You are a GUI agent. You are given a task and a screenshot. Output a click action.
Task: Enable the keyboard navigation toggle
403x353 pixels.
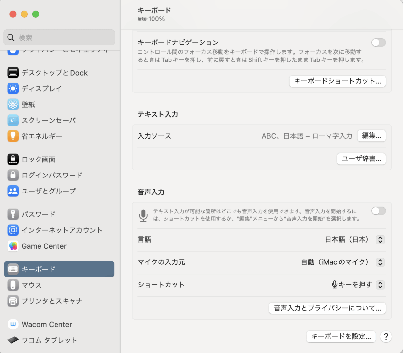point(378,42)
